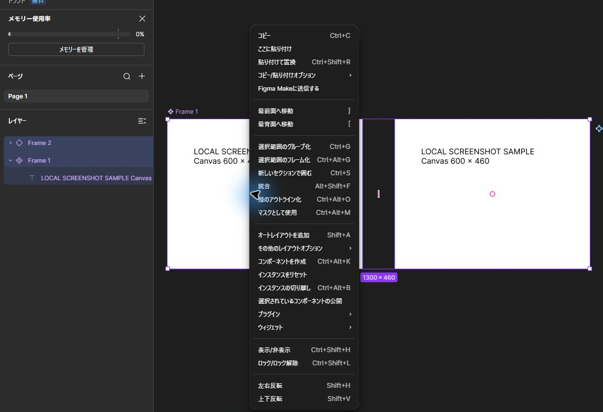Choose インスタンスの切り離し
The width and height of the screenshot is (603, 412).
click(304, 288)
